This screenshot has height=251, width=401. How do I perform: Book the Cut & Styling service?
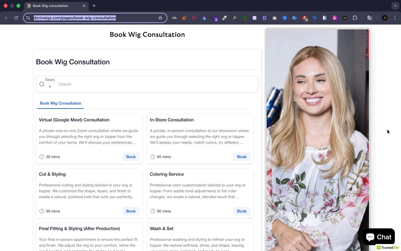coord(131,211)
